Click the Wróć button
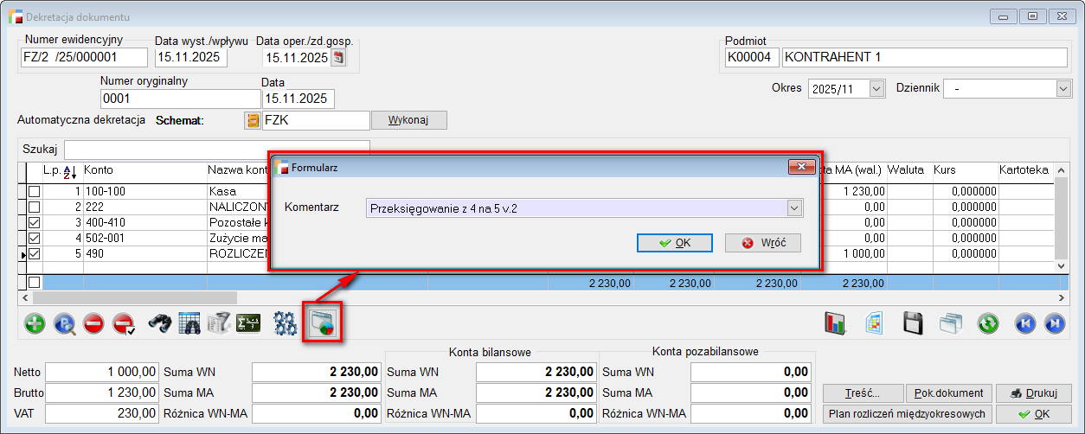This screenshot has height=434, width=1085. point(762,243)
